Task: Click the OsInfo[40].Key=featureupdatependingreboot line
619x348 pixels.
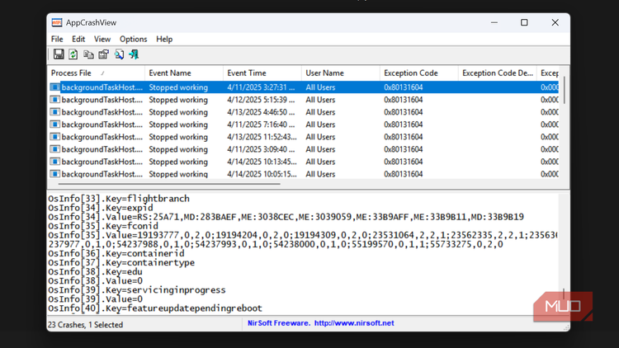Action: [155, 308]
